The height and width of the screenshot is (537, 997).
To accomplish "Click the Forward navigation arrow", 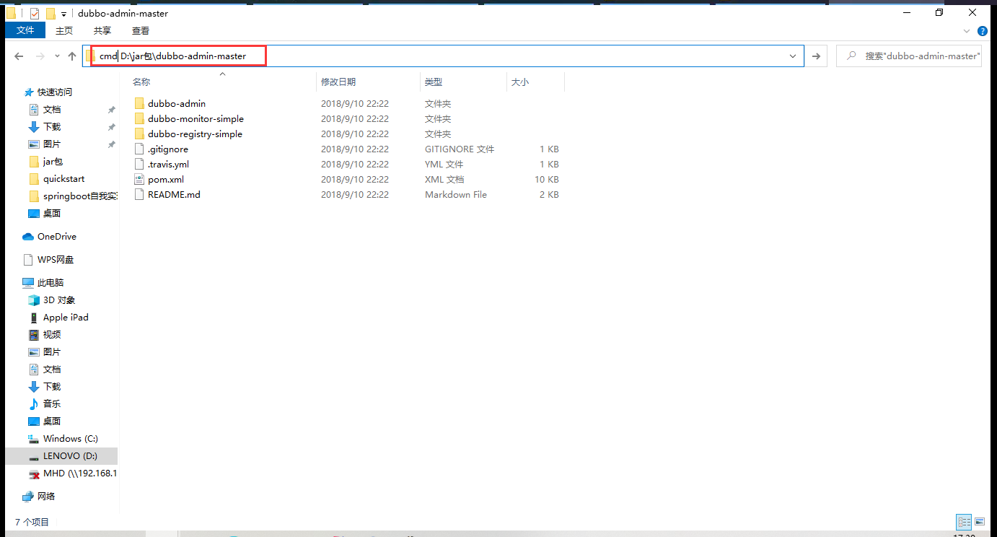I will (x=40, y=56).
